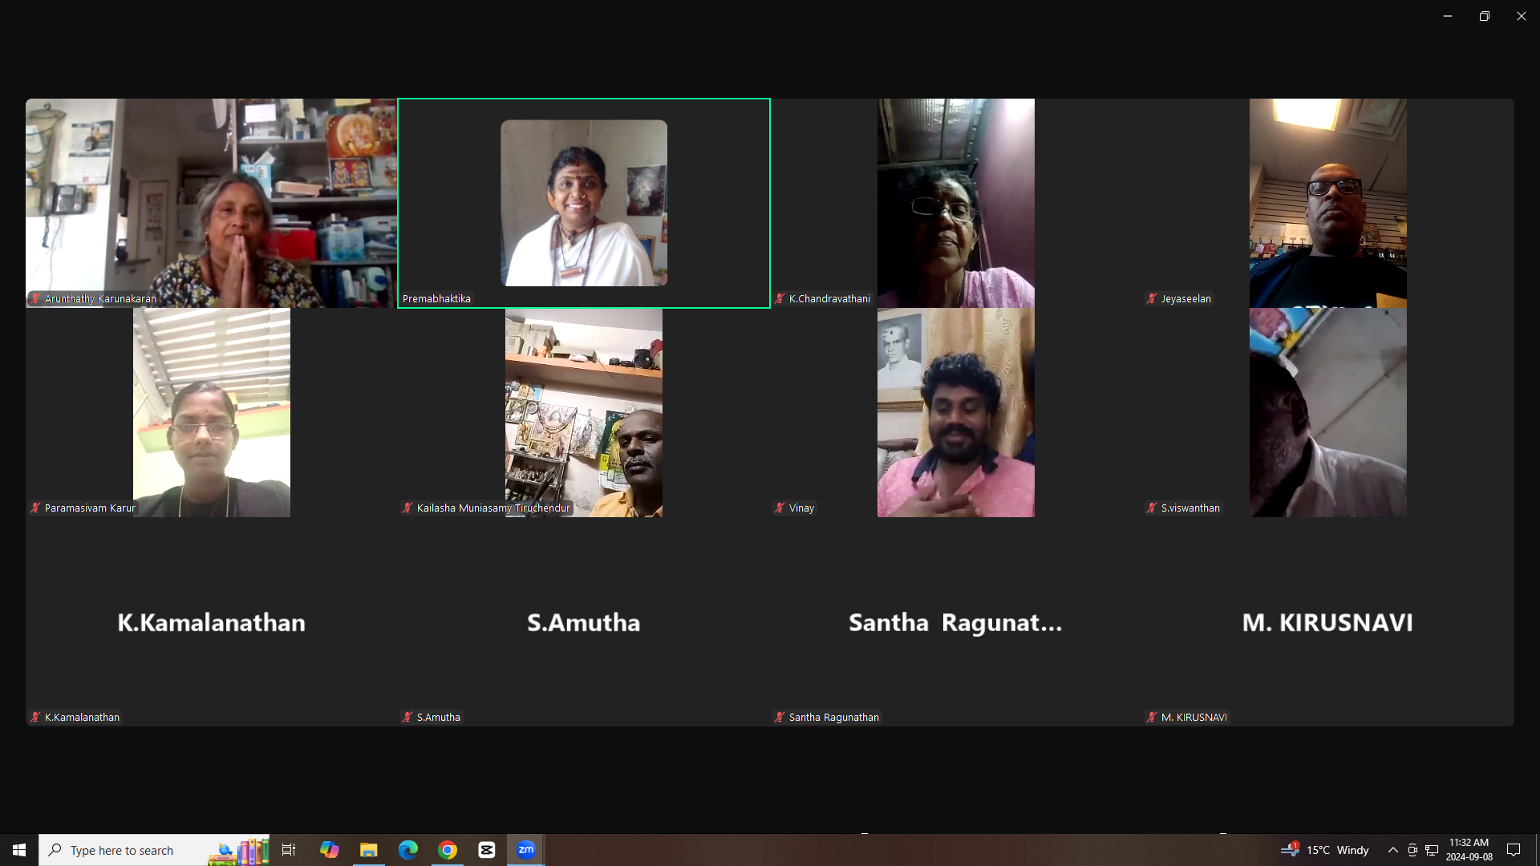
Task: Select Arunthathy Karunakaran's video tile
Action: pyautogui.click(x=211, y=203)
